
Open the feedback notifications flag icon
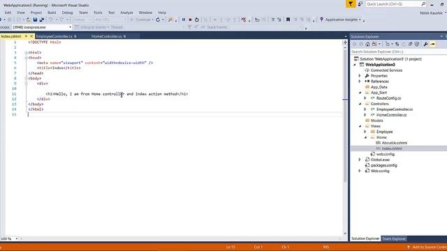[351, 4]
